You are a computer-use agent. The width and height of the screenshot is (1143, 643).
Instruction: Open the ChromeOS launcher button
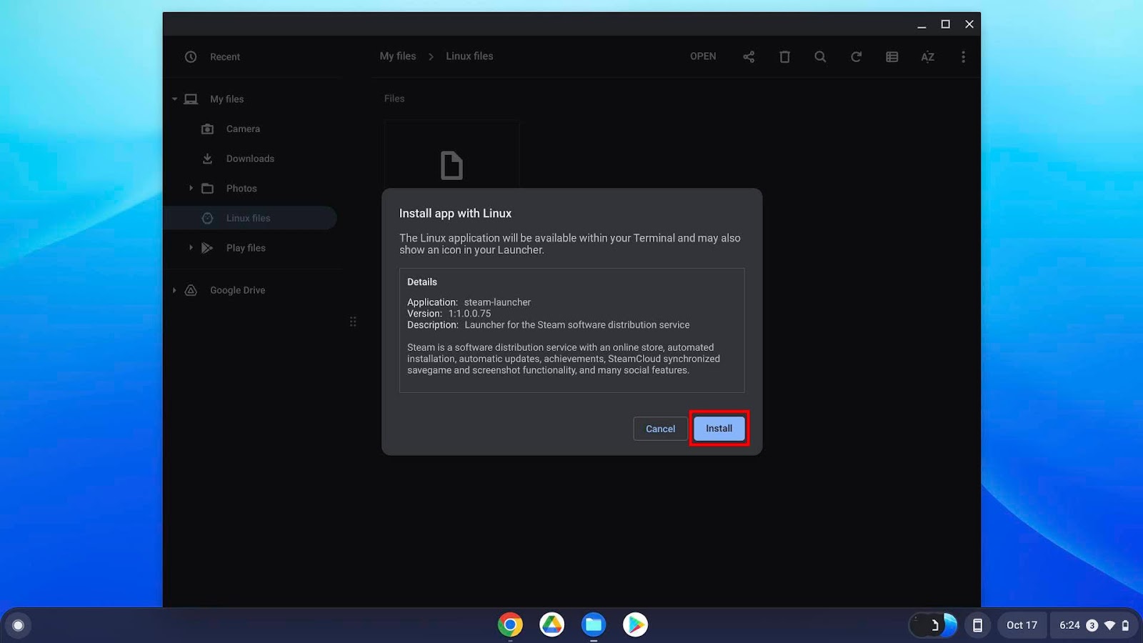19,626
